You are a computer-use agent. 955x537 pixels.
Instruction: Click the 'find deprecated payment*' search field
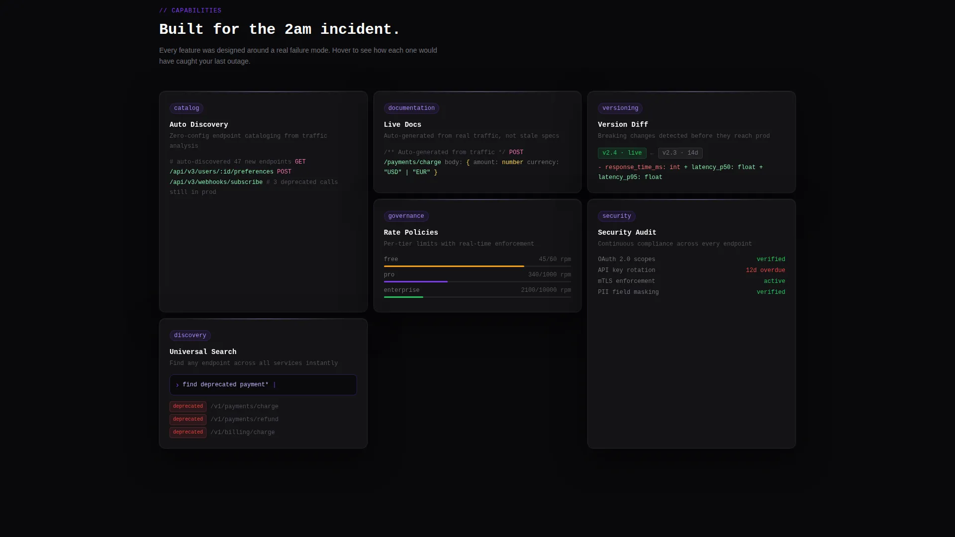(263, 385)
